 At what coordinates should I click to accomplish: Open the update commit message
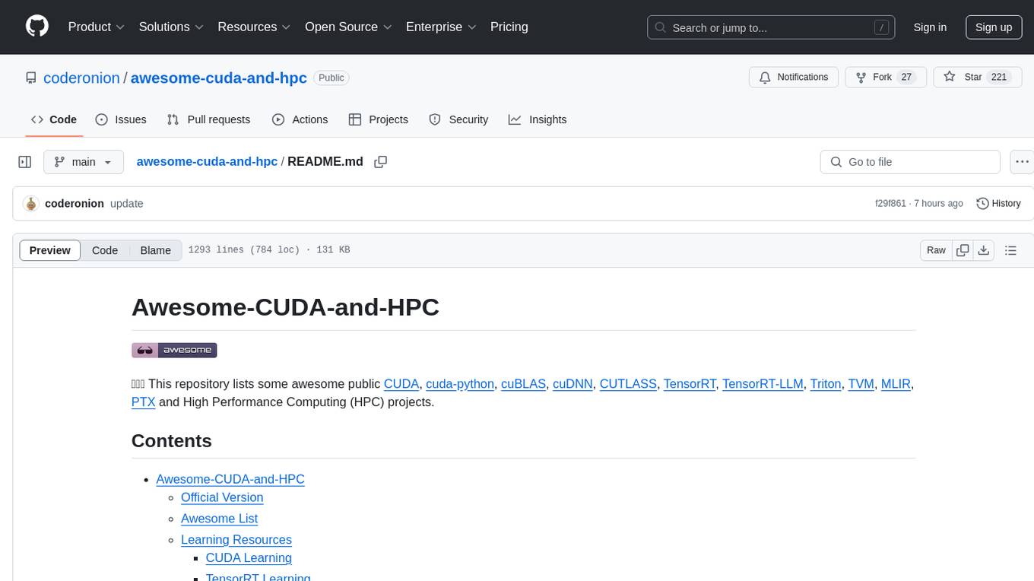127,204
